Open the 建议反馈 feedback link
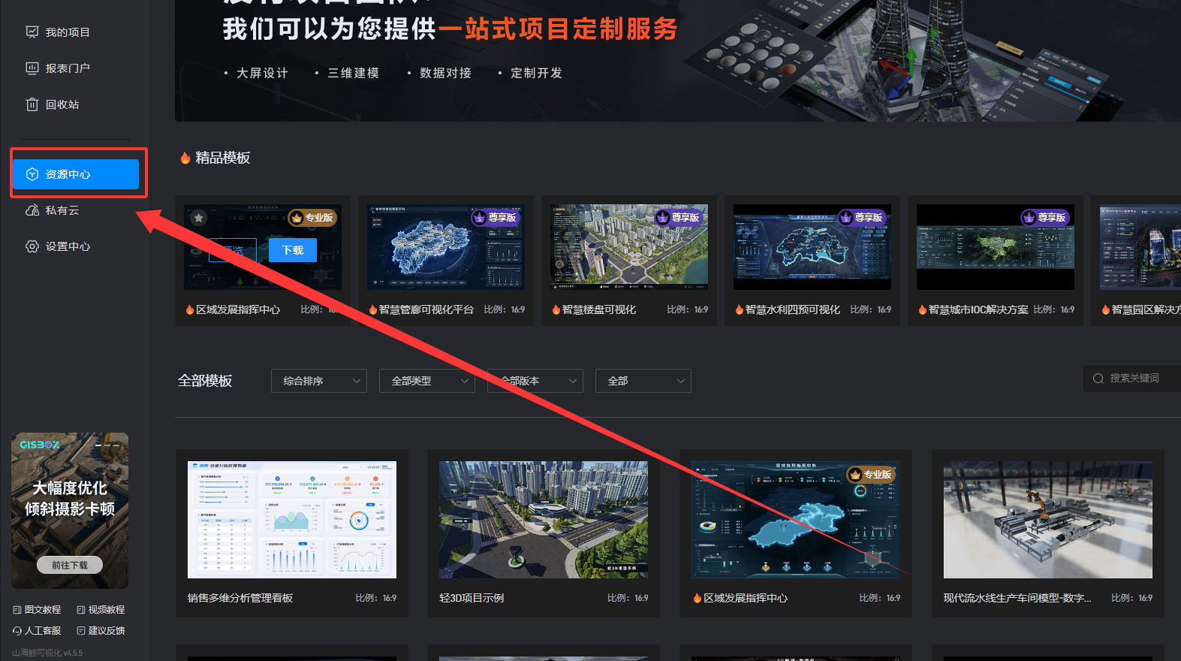 click(101, 631)
